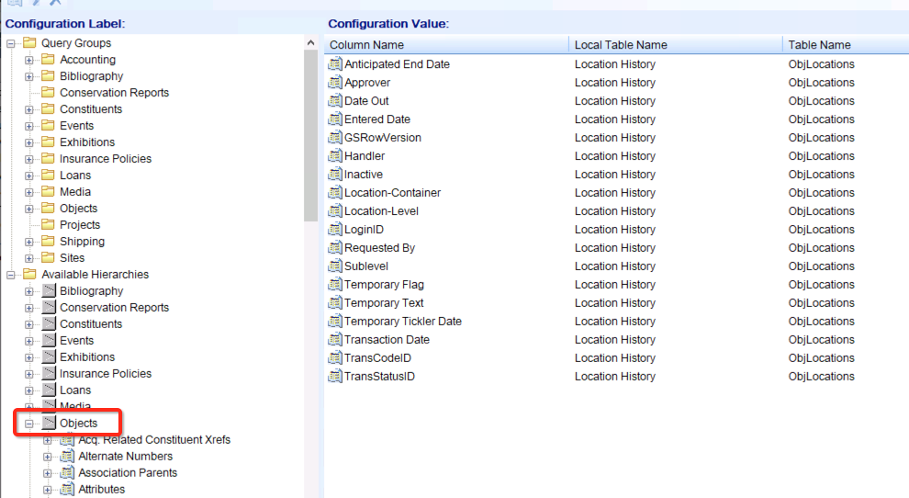Viewport: 909px width, 498px height.
Task: Expand the Media query group
Action: 29,192
